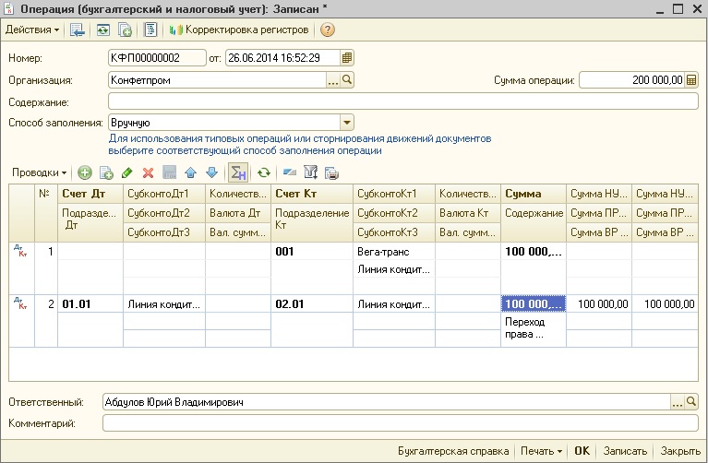Open calculator for Сумма операции field
Viewport: 708px width, 463px height.
tap(692, 80)
